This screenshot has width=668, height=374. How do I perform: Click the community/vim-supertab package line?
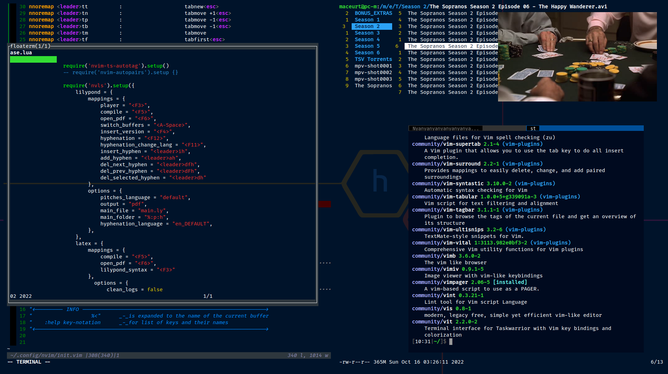point(477,144)
